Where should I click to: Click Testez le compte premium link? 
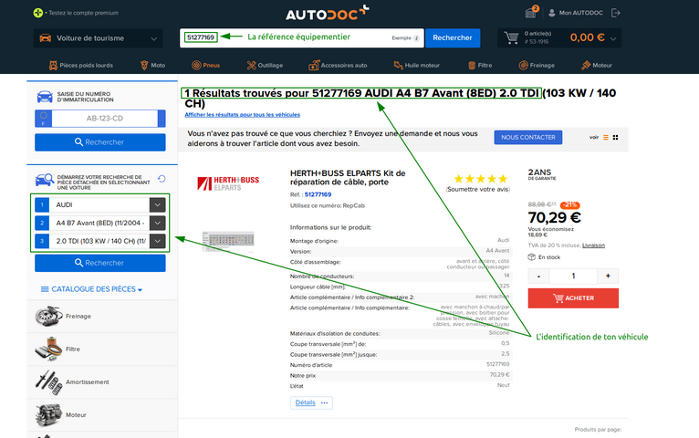click(x=83, y=13)
